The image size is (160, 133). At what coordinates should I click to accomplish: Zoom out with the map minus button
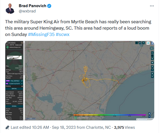[x=149, y=116]
